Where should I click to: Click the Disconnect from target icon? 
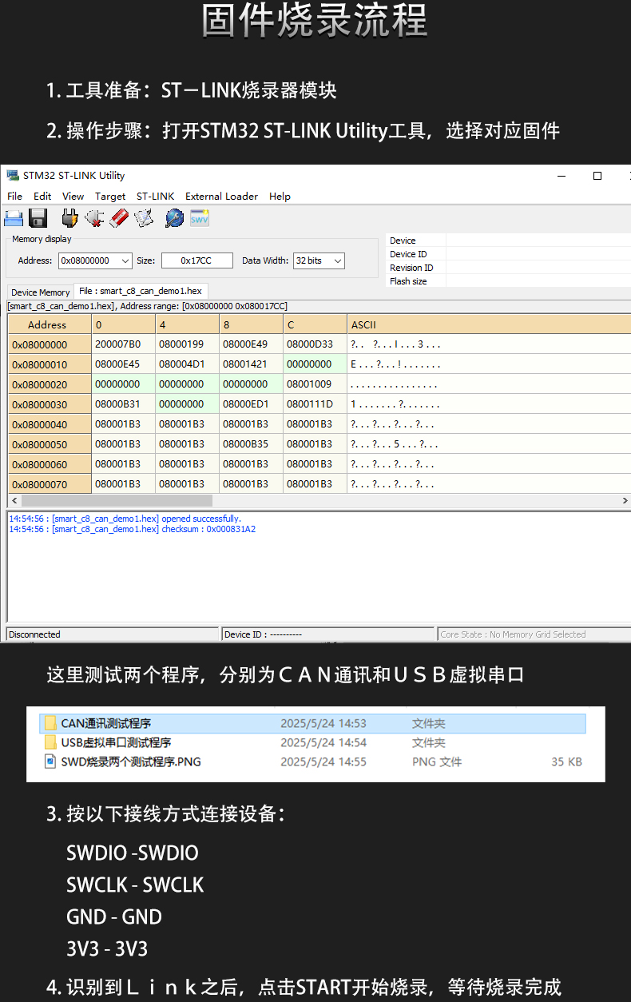coord(94,218)
